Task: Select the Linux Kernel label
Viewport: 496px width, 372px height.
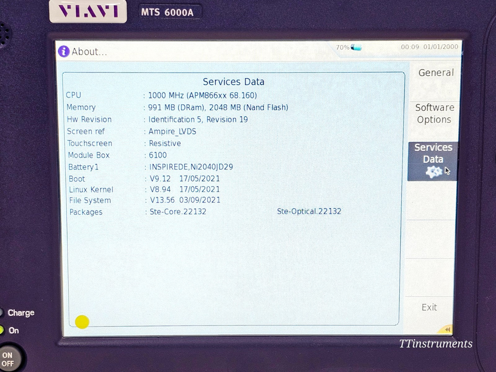Action: pos(91,190)
